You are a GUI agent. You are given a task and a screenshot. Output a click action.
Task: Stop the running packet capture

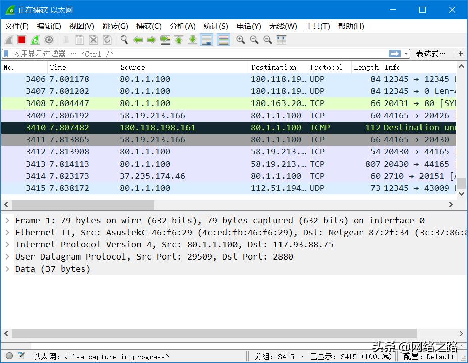22,40
